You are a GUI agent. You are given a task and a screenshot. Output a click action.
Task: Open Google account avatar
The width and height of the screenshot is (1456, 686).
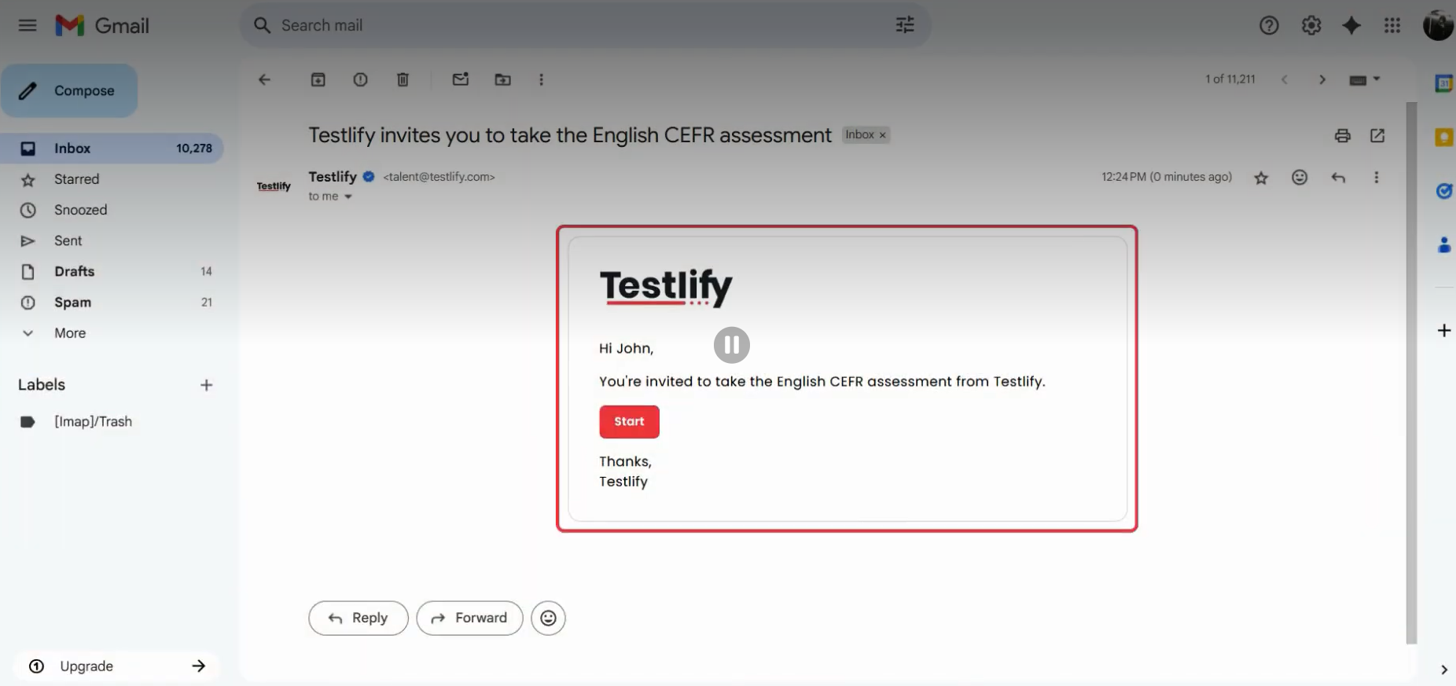click(1439, 25)
